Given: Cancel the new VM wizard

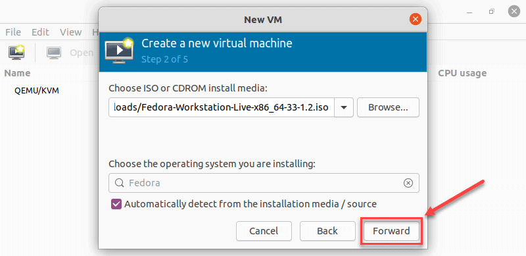Looking at the screenshot, I should pos(264,231).
